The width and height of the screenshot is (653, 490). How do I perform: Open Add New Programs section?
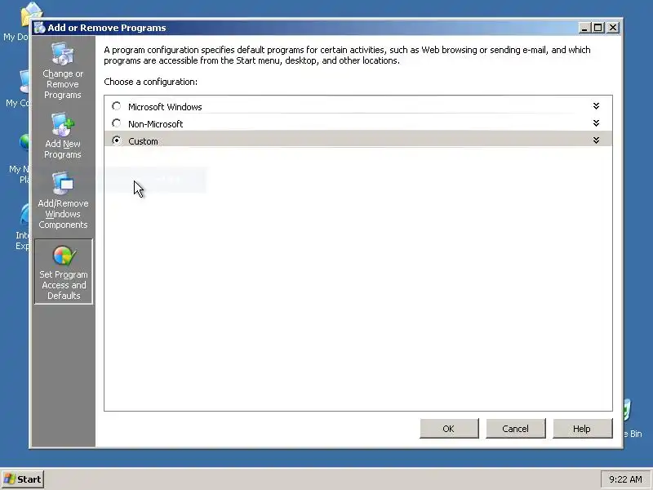click(63, 136)
